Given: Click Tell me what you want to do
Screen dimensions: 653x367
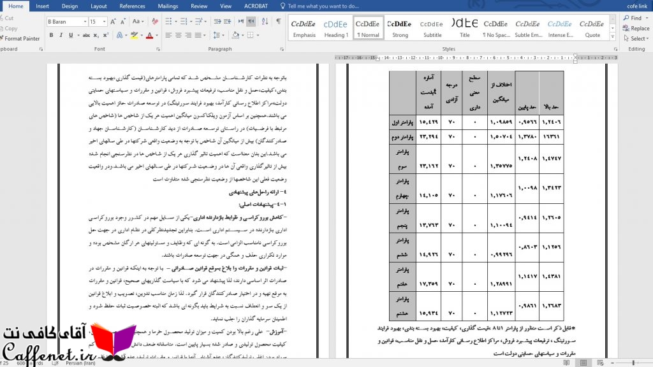Looking at the screenshot, I should coord(323,6).
